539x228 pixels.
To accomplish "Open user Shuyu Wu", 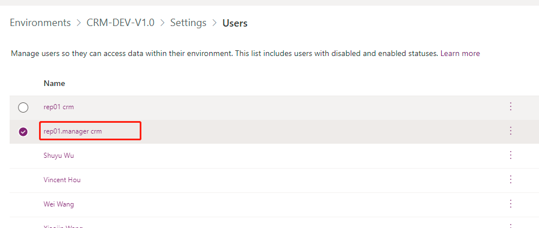I will 59,156.
